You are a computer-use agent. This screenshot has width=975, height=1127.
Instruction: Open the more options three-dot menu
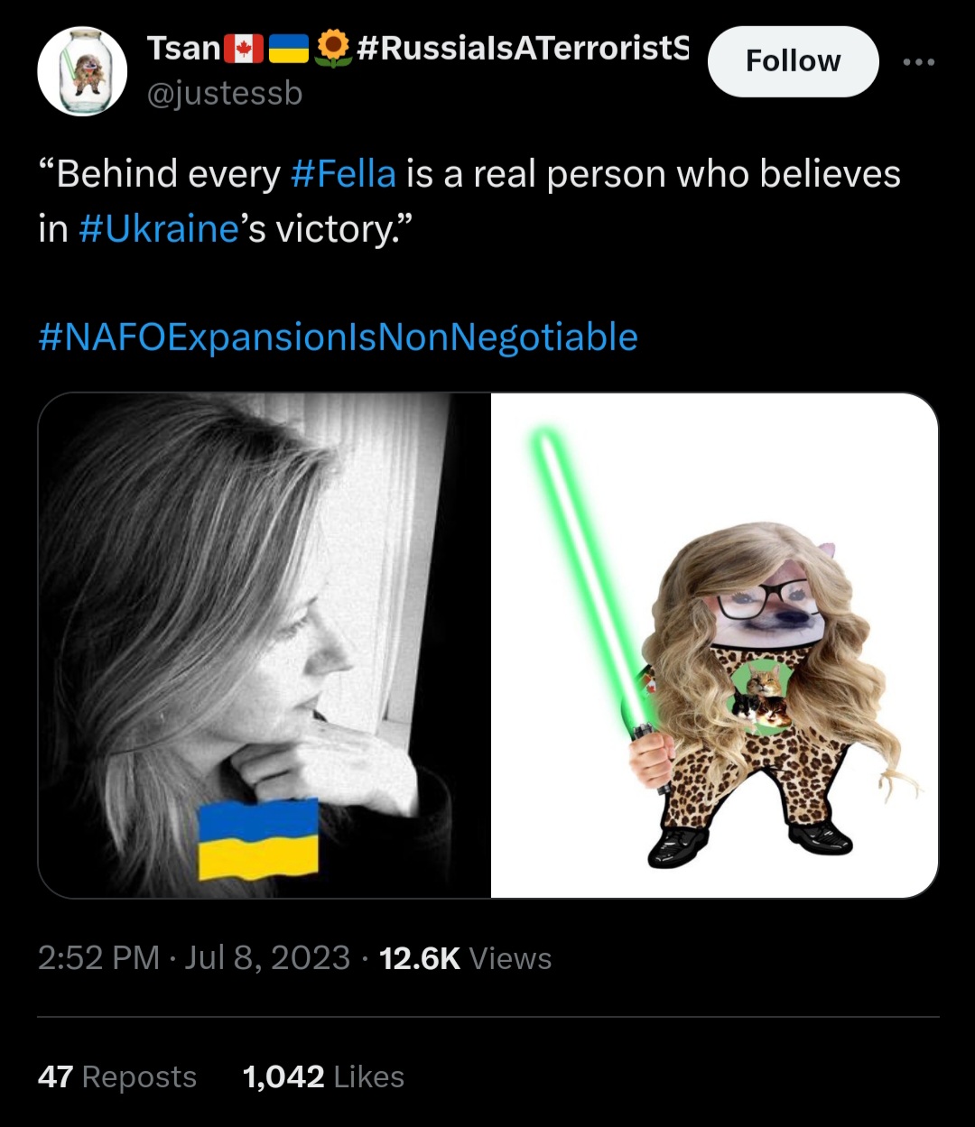[918, 61]
